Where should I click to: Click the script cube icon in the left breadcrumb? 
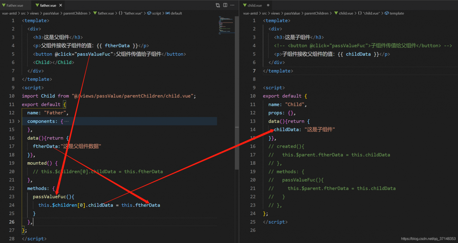(149, 13)
